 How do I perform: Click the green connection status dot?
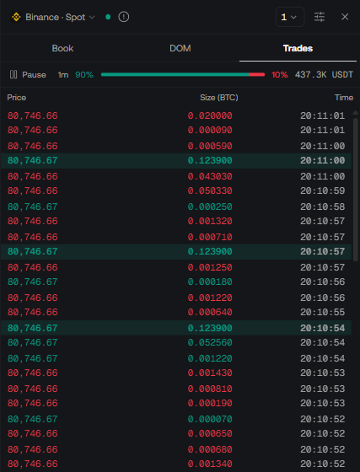pyautogui.click(x=108, y=17)
